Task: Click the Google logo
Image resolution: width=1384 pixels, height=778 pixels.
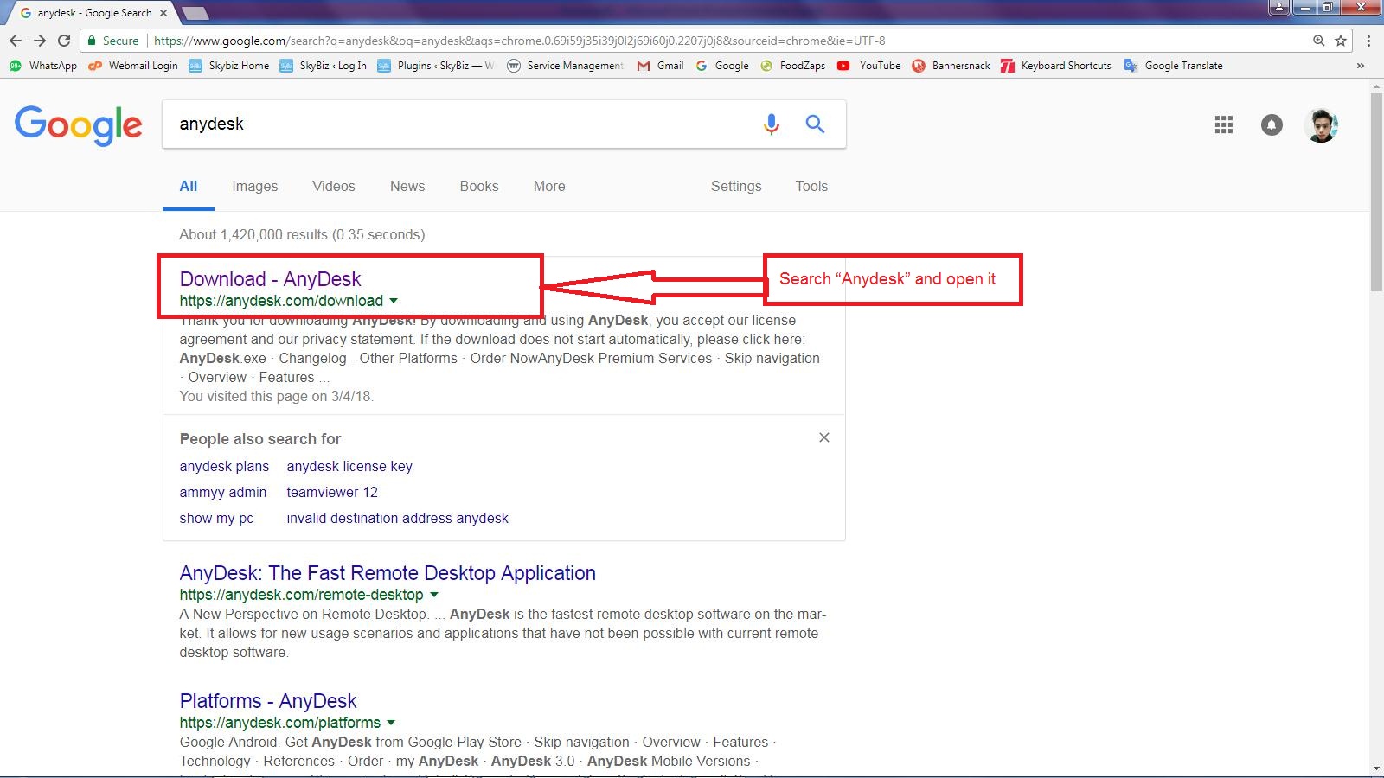Action: click(x=79, y=125)
